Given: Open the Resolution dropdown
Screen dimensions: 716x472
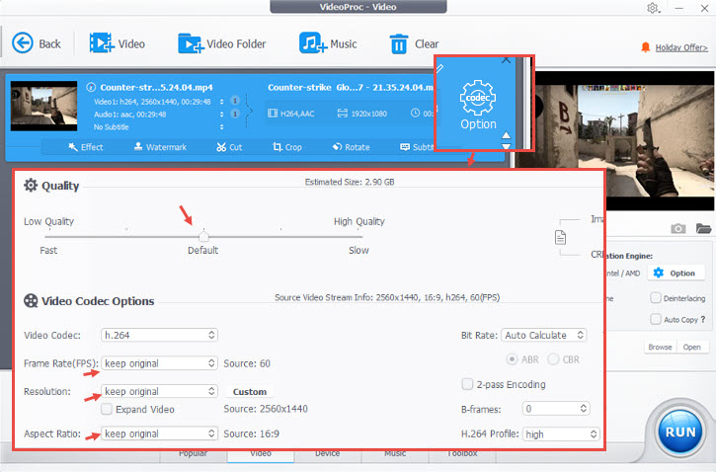Looking at the screenshot, I should pyautogui.click(x=159, y=391).
